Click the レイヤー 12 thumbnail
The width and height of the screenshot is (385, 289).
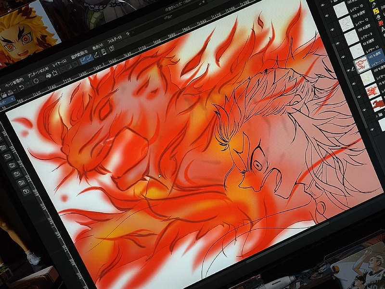(346, 24)
